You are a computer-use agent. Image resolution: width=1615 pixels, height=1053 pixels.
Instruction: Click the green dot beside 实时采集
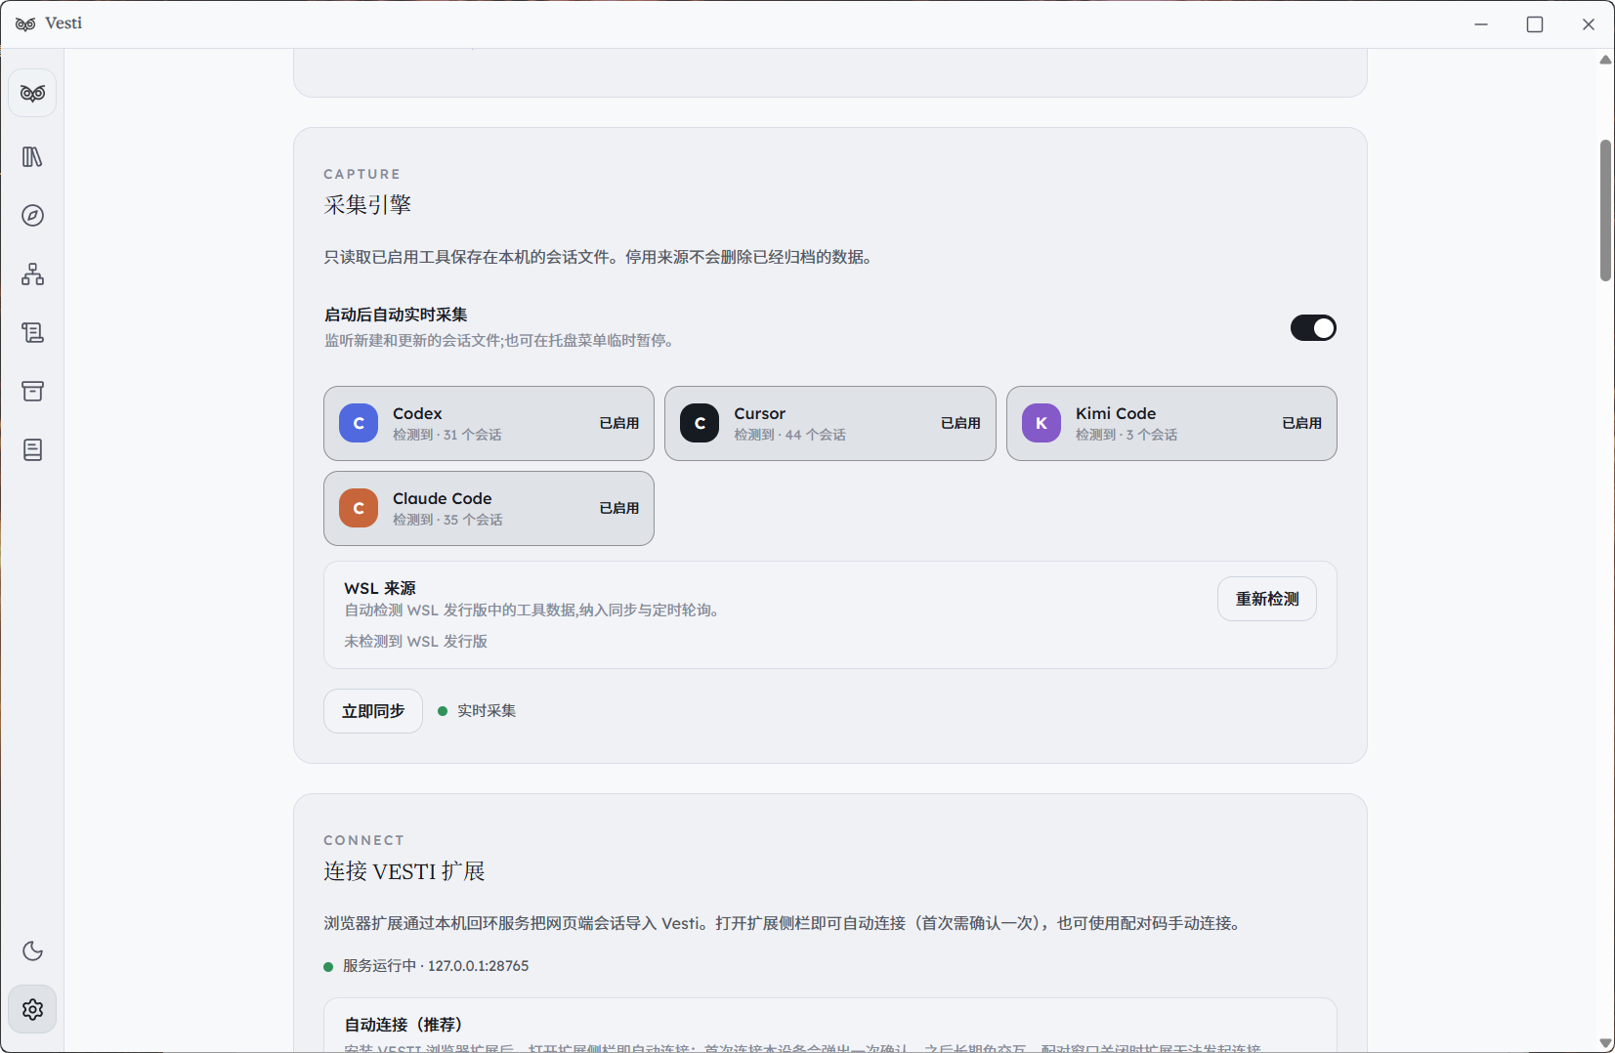pos(443,711)
